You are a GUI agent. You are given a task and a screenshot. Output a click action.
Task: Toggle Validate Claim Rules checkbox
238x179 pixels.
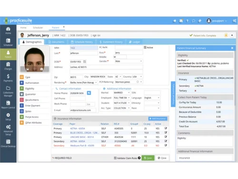(115, 158)
